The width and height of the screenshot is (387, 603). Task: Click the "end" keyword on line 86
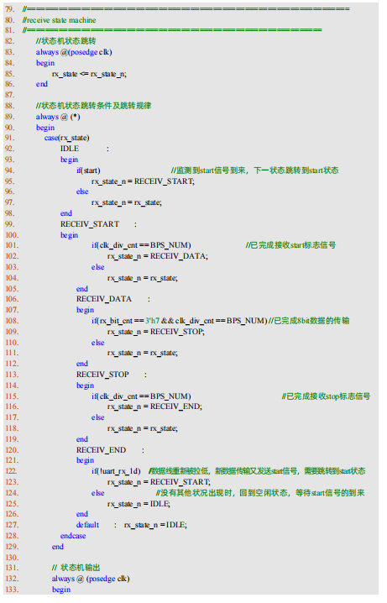point(42,84)
